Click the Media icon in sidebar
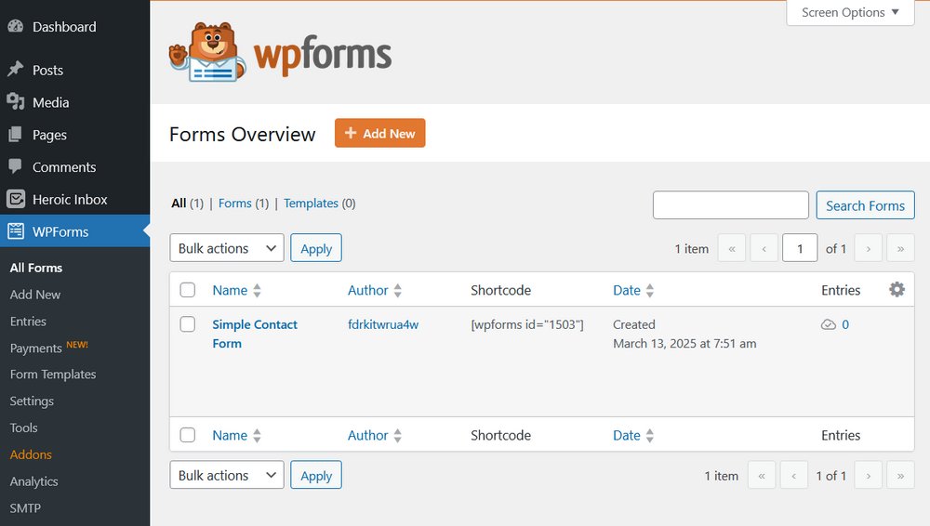The height and width of the screenshot is (526, 930). [x=16, y=101]
